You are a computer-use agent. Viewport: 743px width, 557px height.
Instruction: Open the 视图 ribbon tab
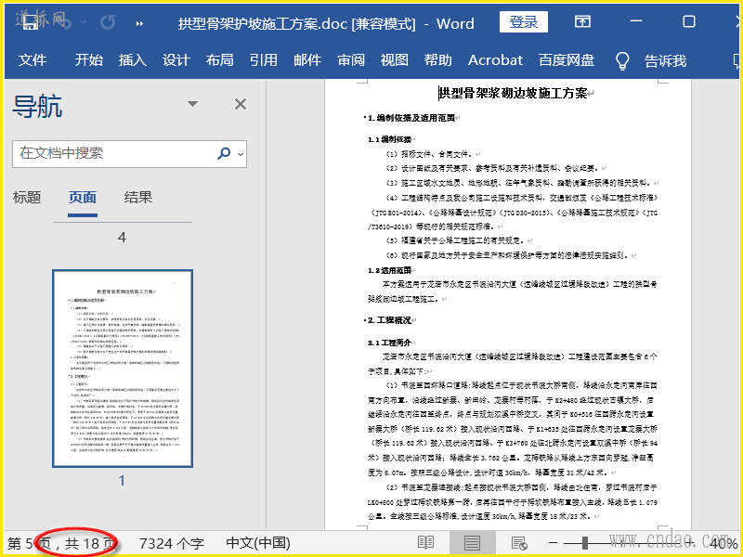tap(394, 60)
